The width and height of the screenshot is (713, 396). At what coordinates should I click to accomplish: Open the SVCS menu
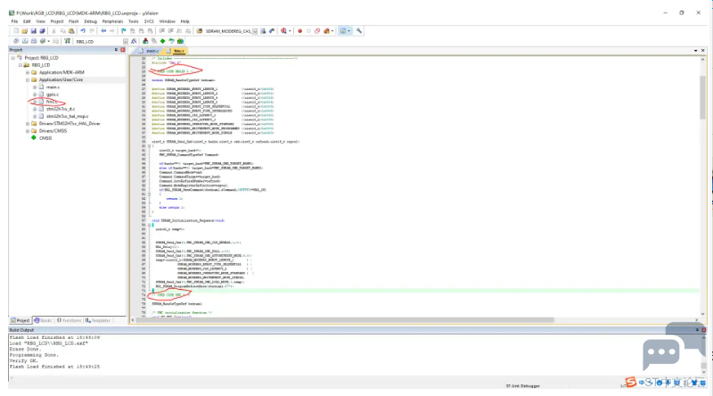coord(149,21)
